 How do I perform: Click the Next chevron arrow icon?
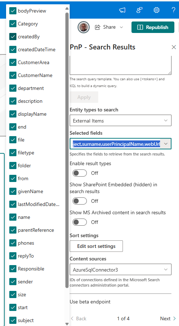point(174,318)
